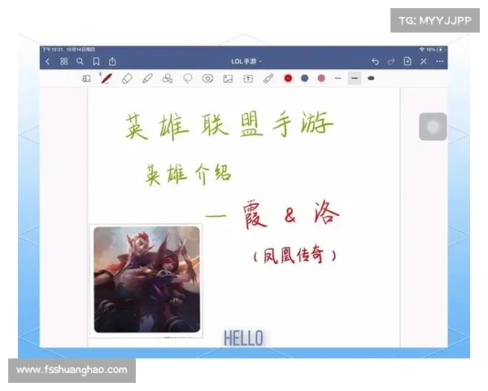Image resolution: width=488 pixels, height=391 pixels.
Task: Tap the battery indicator in status bar
Action: (x=442, y=50)
